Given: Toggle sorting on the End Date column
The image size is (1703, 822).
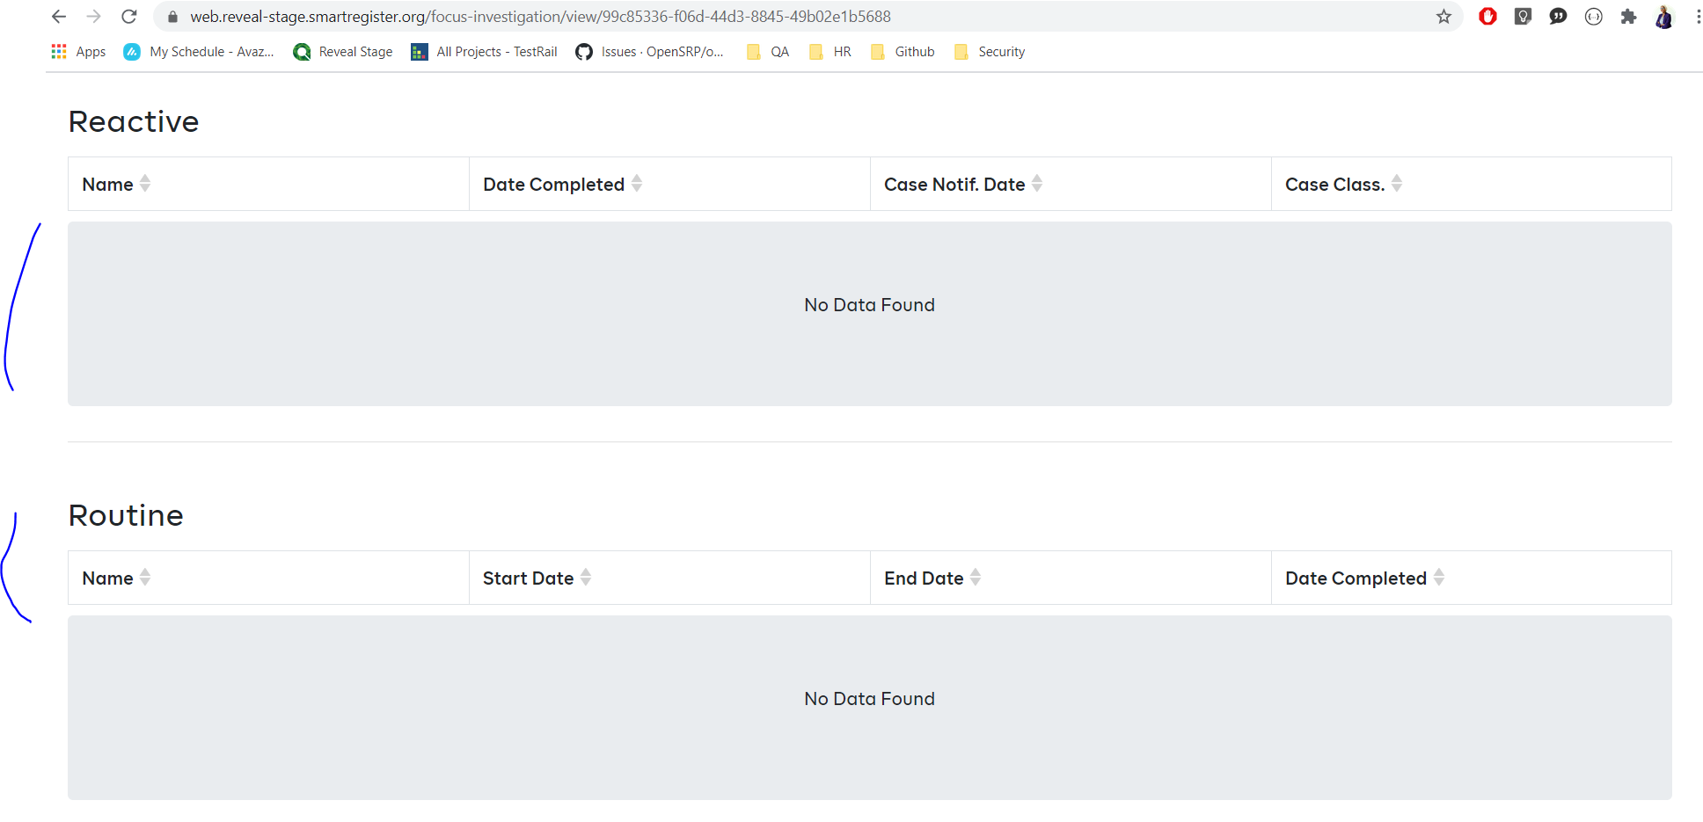Looking at the screenshot, I should tap(976, 578).
